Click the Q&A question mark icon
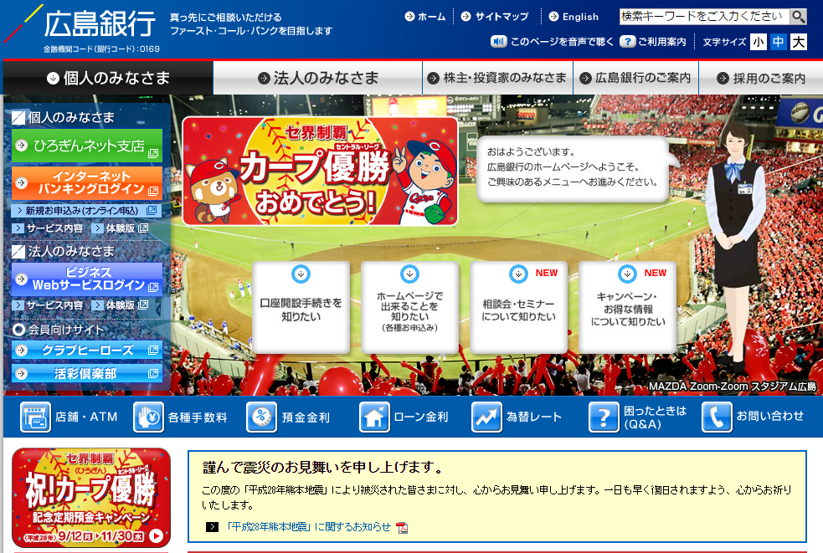 pos(604,417)
